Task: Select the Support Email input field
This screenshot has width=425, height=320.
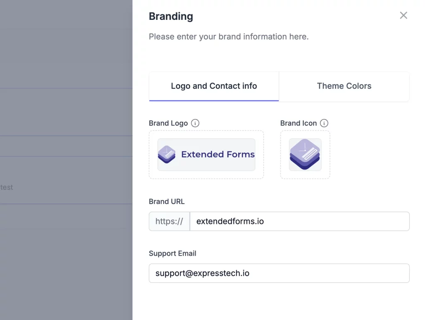Action: [x=279, y=273]
